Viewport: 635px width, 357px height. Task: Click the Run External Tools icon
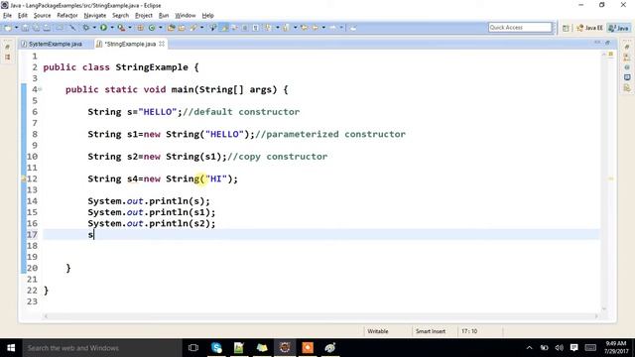click(x=121, y=28)
